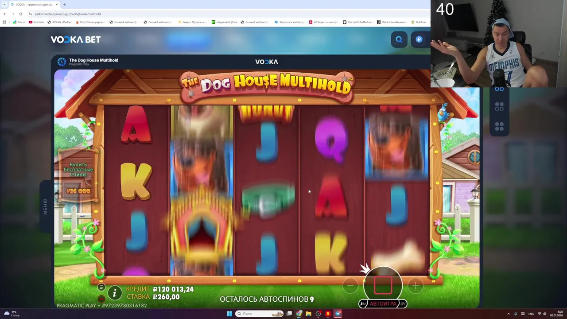The height and width of the screenshot is (319, 567).
Task: Open the АВТОИГРА autoplay settings
Action: pyautogui.click(x=383, y=304)
